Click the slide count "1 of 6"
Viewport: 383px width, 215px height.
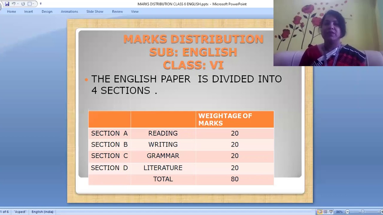[x=4, y=212]
